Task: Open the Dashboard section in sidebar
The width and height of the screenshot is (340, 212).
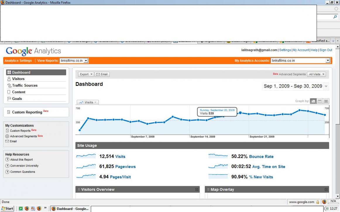Action: pos(36,72)
